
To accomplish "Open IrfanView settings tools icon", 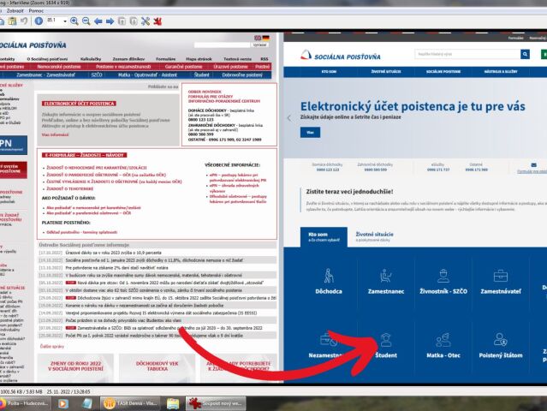I will 146,21.
